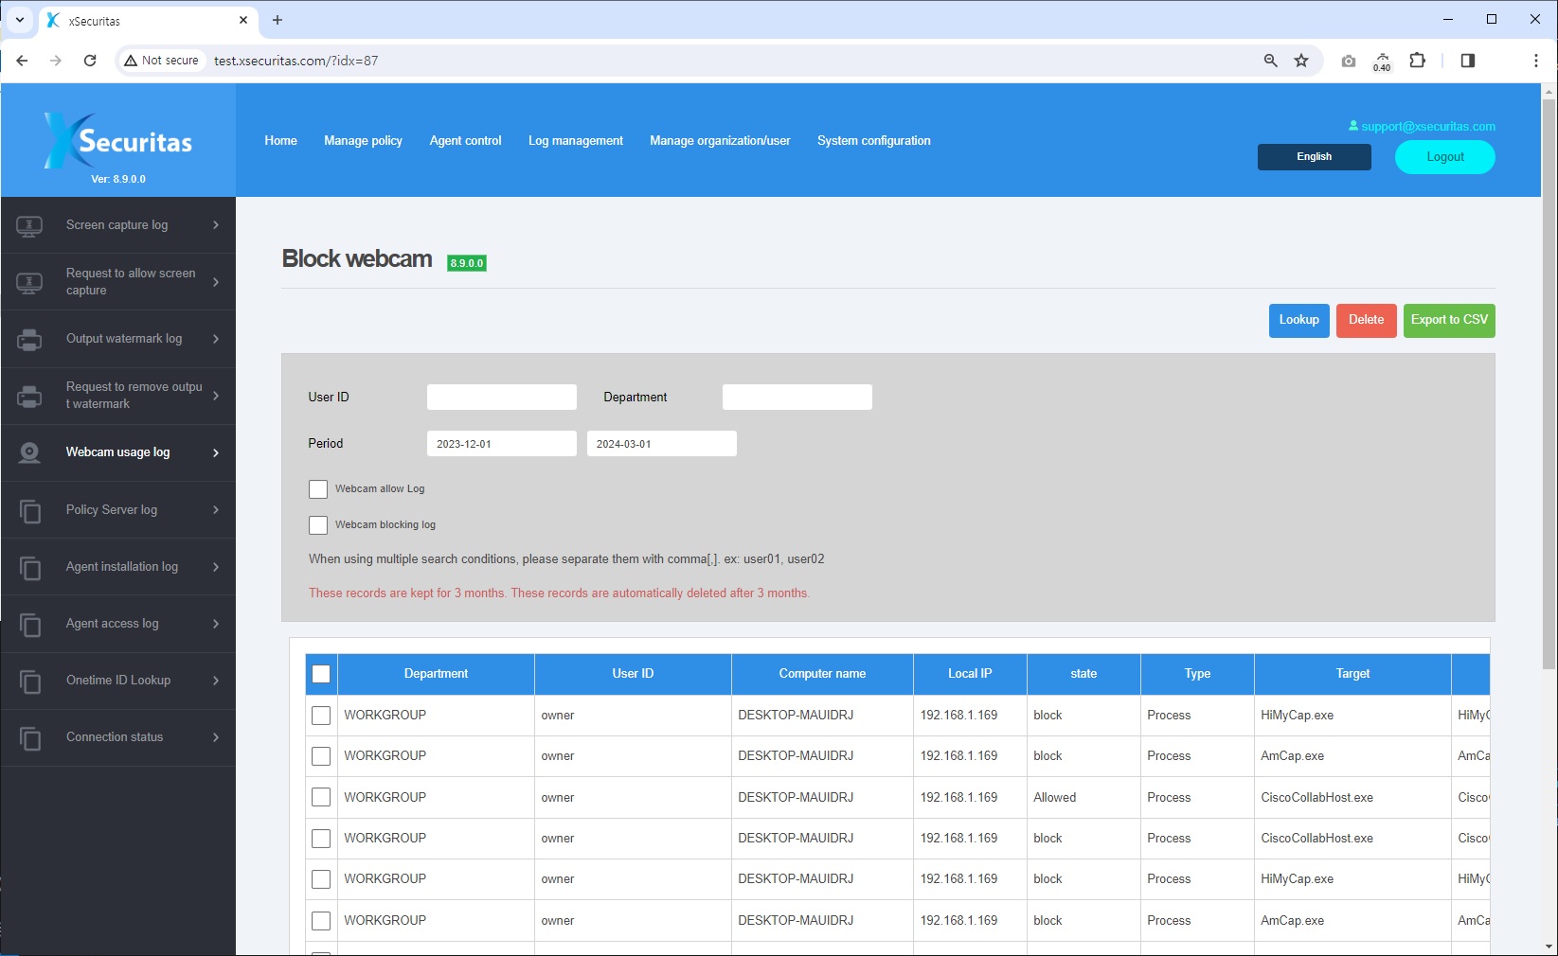This screenshot has width=1558, height=956.
Task: Click the Export to CSV button
Action: point(1448,320)
